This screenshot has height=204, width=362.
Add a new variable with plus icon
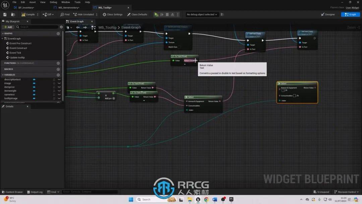click(x=58, y=75)
